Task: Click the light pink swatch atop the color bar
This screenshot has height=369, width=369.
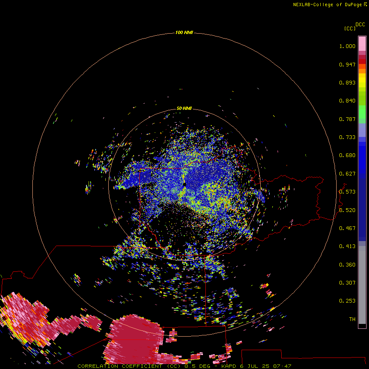Action: (x=362, y=44)
